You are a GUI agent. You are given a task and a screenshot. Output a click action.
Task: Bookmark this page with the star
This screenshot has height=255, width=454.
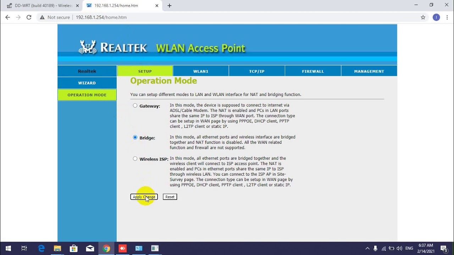(423, 17)
